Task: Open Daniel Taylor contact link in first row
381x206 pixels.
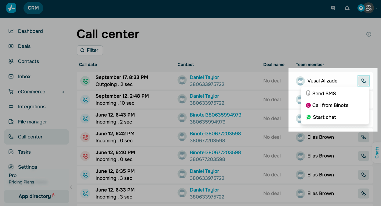Action: 204,77
